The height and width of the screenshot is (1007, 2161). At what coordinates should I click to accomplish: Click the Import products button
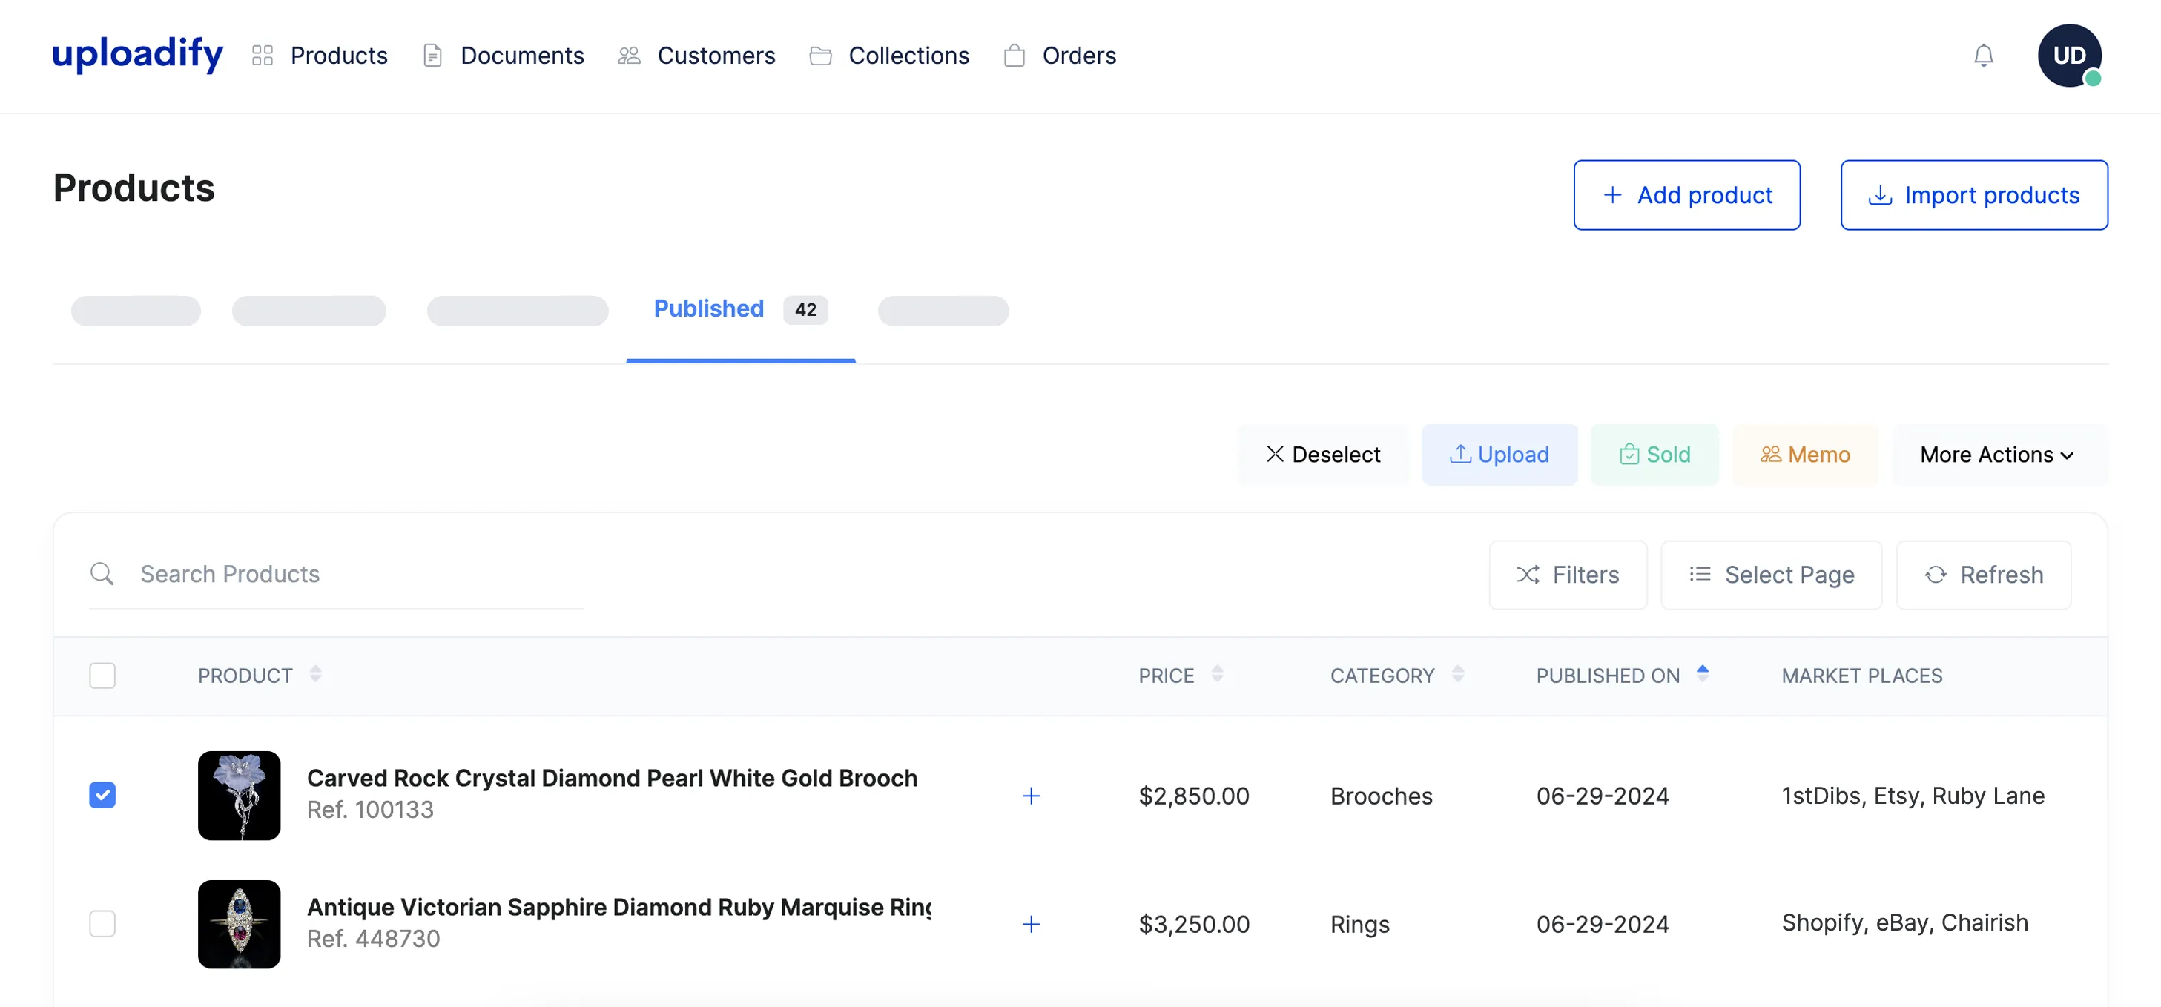click(x=1973, y=195)
